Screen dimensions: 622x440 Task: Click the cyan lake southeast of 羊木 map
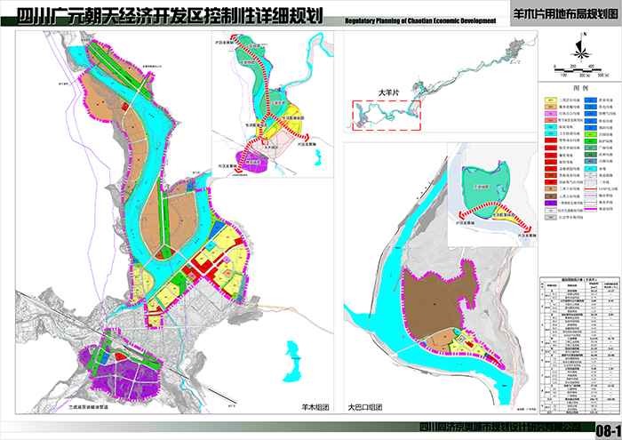coord(292,361)
